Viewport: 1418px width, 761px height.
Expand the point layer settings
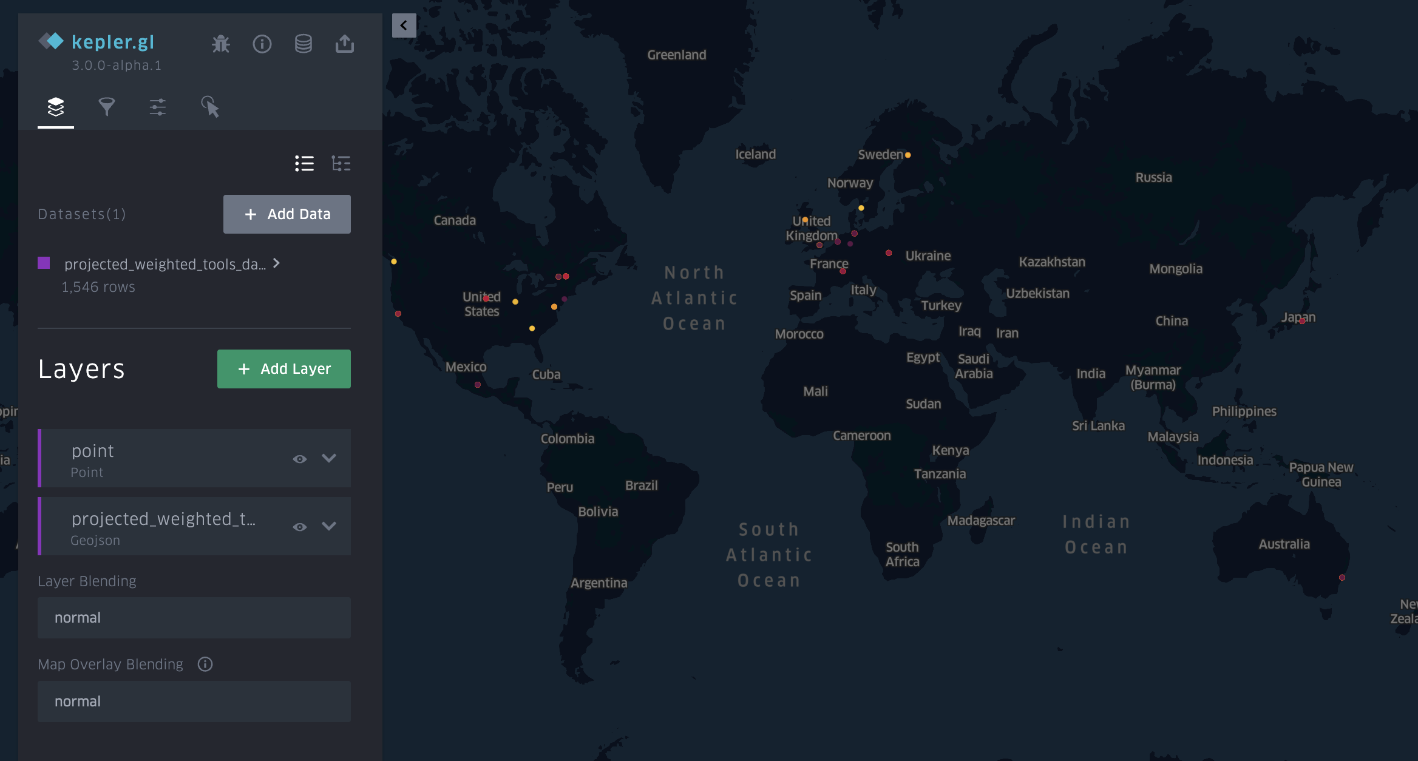point(329,458)
